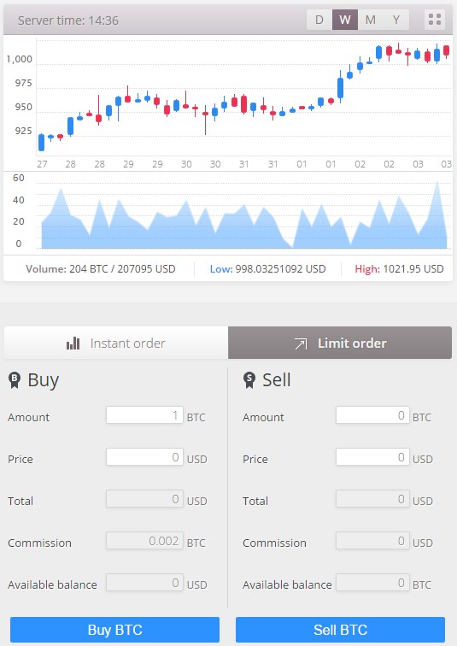457x646 pixels.
Task: Click the Sell medal badge icon
Action: pyautogui.click(x=249, y=380)
